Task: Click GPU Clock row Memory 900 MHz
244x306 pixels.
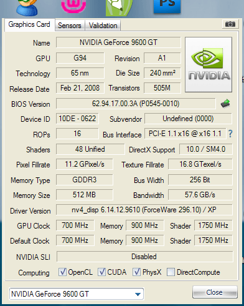Action: 144,225
